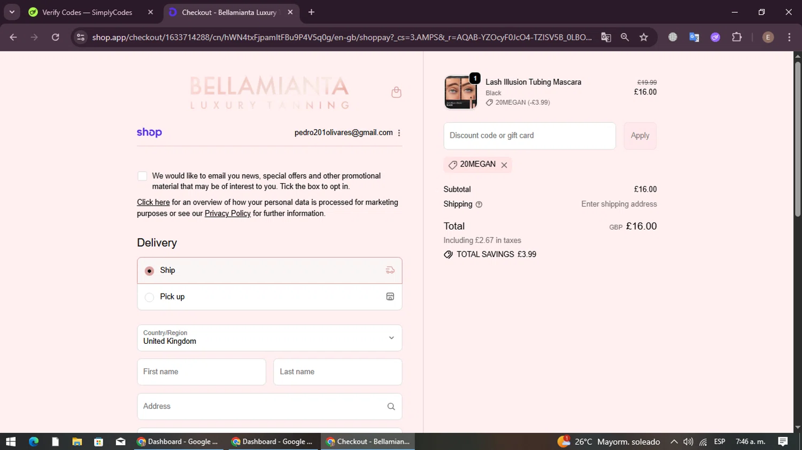Open the Click here marketing data link

pyautogui.click(x=153, y=202)
